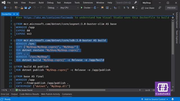Close the Dockerfile tab
The width and height of the screenshot is (180, 101).
17,14
